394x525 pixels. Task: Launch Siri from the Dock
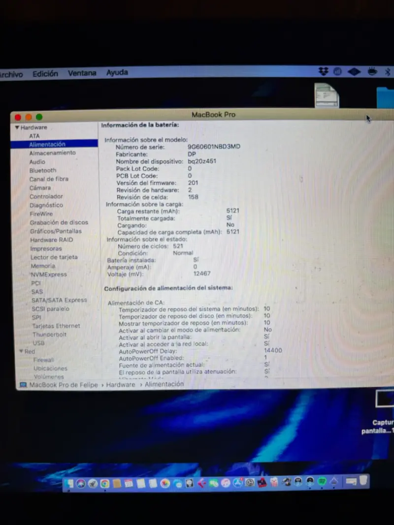pyautogui.click(x=81, y=483)
